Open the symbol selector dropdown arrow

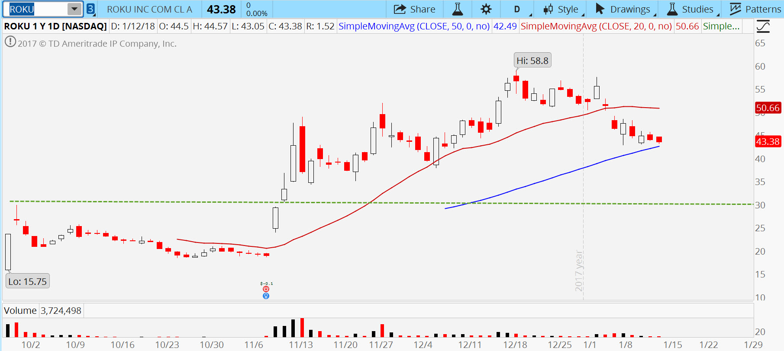point(74,9)
